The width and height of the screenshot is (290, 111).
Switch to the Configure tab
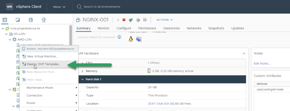coord(124,28)
